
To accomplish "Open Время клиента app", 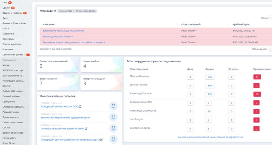I will [x=10, y=117].
